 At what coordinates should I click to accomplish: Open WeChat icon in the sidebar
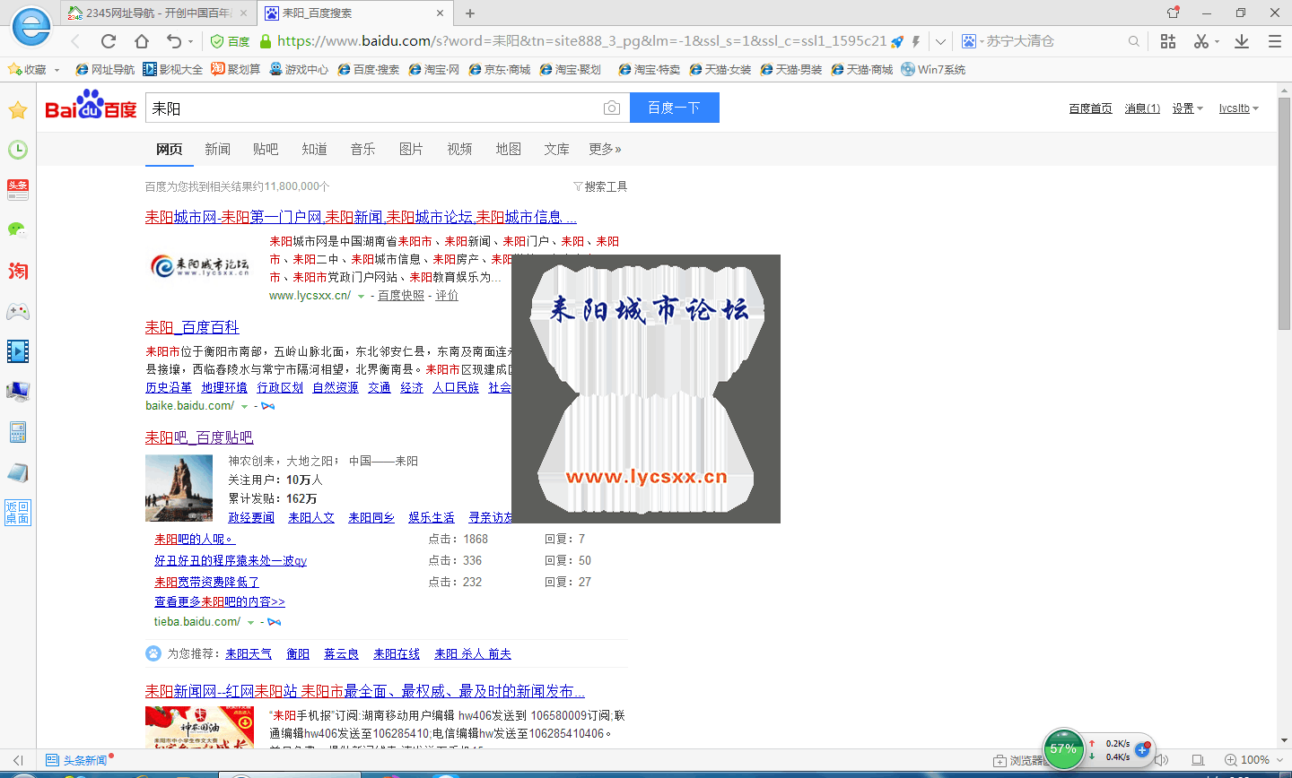pyautogui.click(x=18, y=230)
